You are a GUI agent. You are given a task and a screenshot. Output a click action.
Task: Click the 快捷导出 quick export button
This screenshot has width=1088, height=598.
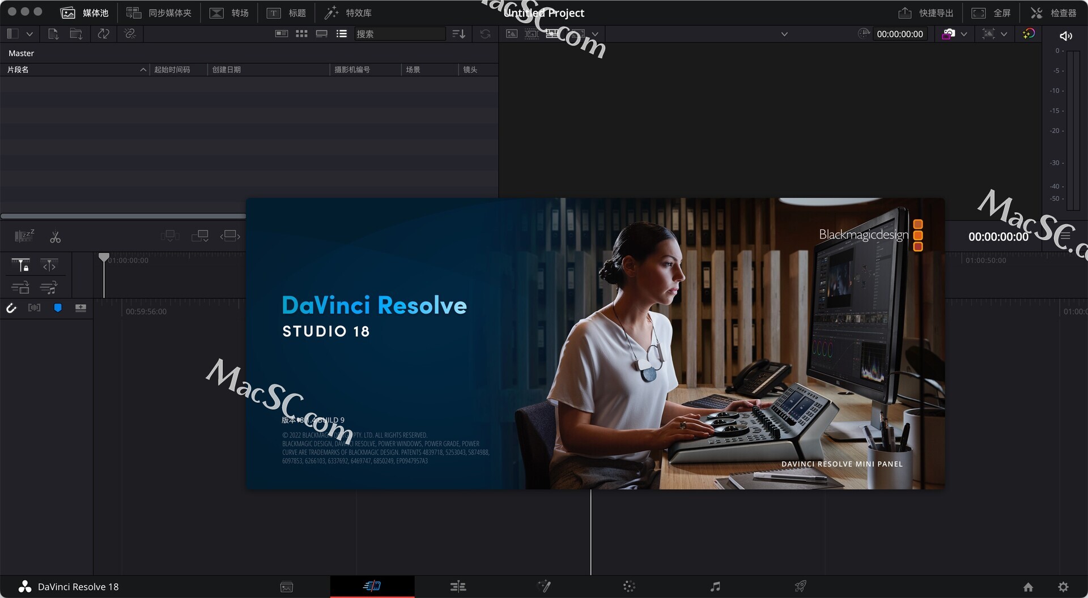point(926,12)
